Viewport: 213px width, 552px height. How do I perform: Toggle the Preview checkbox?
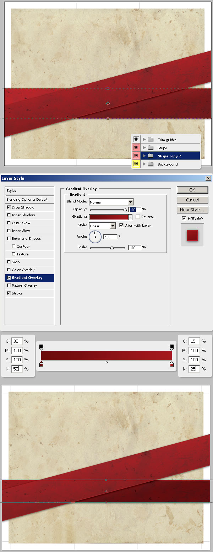184,218
